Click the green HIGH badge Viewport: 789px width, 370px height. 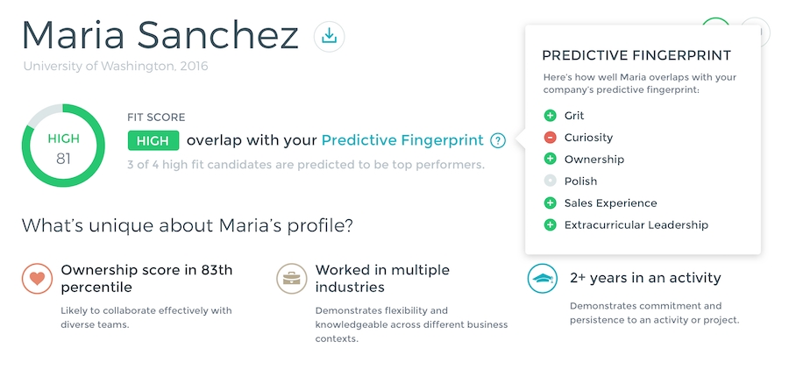153,140
